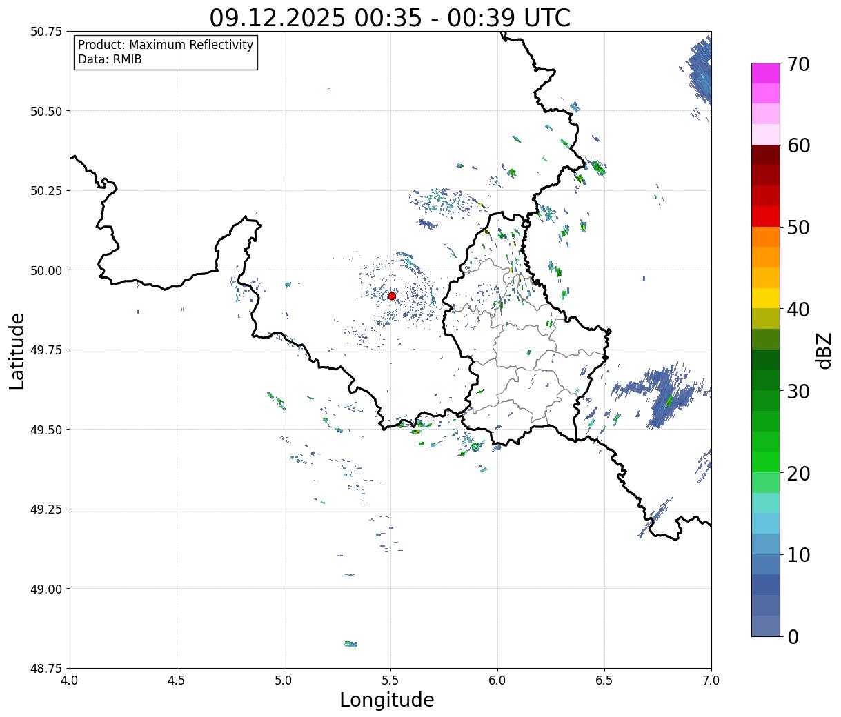The width and height of the screenshot is (841, 717).
Task: Click the latitude tick label 49.75
Action: (x=46, y=350)
